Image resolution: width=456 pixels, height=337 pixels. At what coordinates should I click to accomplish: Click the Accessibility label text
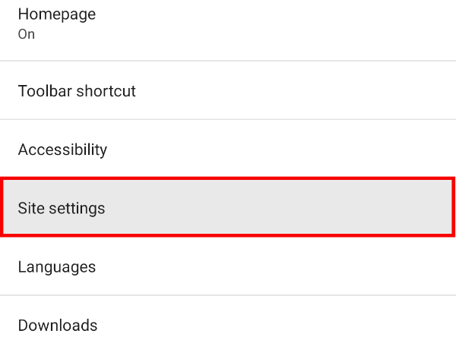[x=62, y=150]
